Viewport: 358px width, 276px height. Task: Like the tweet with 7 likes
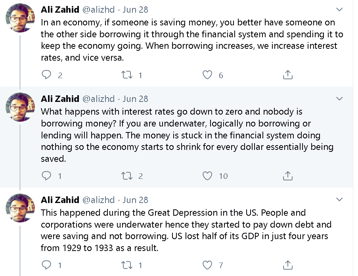[x=207, y=265]
